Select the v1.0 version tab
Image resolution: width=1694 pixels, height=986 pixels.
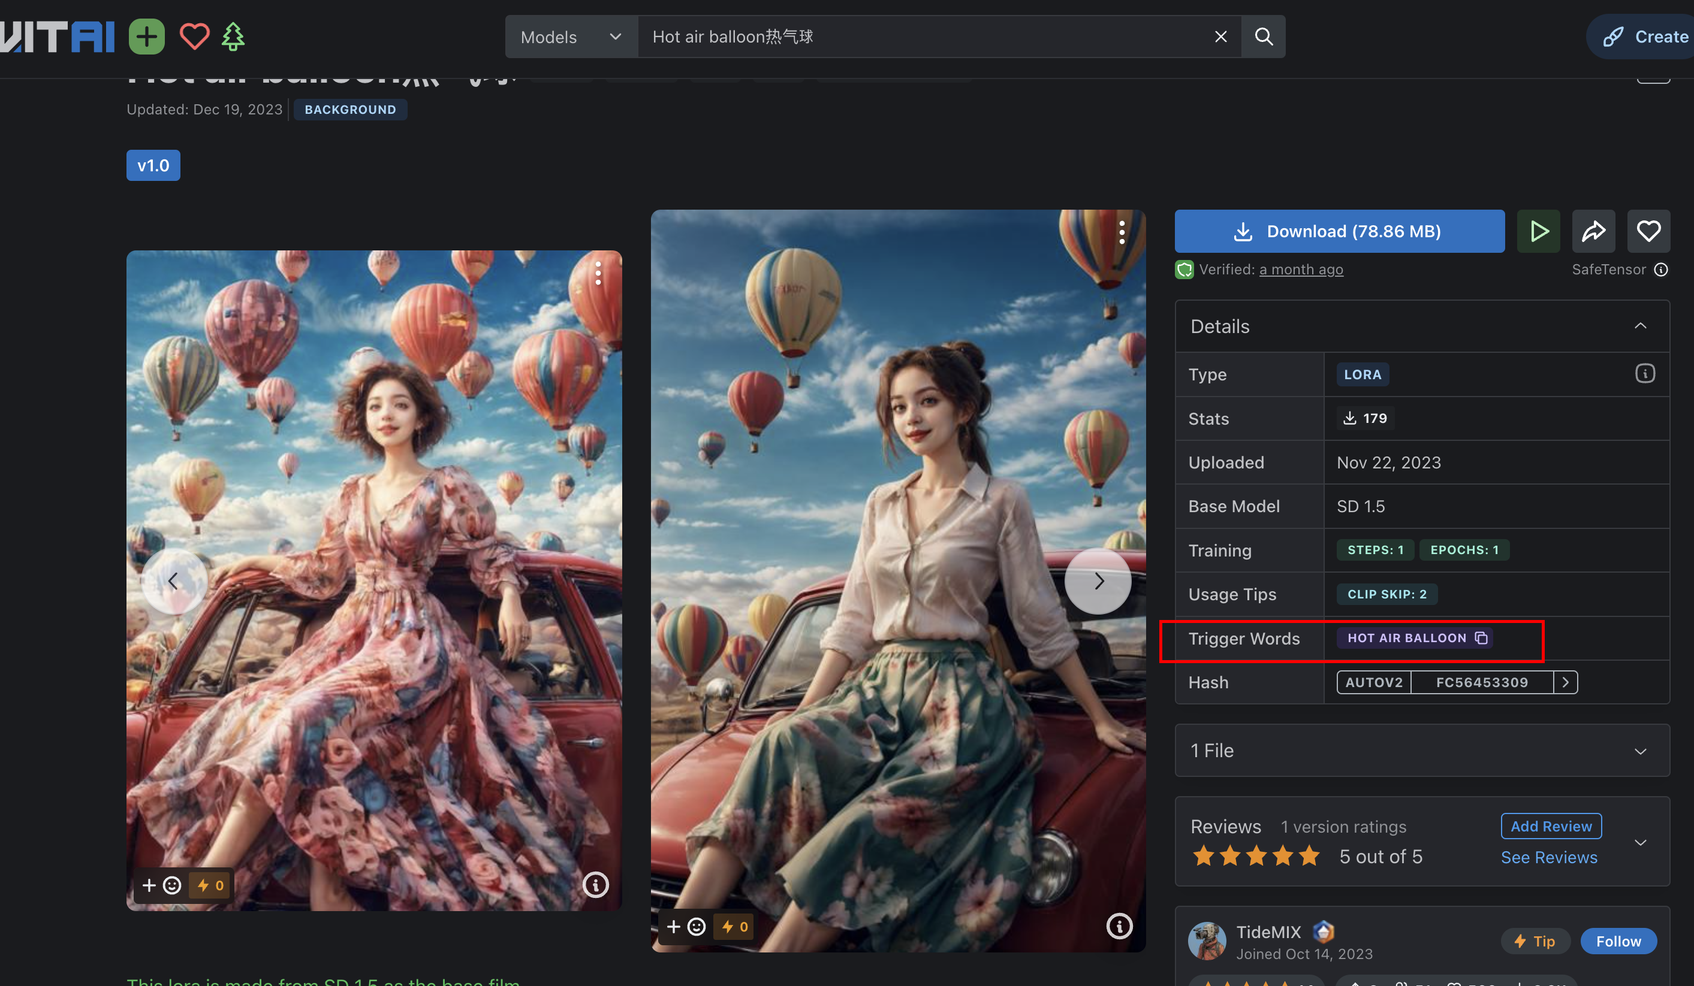click(153, 165)
